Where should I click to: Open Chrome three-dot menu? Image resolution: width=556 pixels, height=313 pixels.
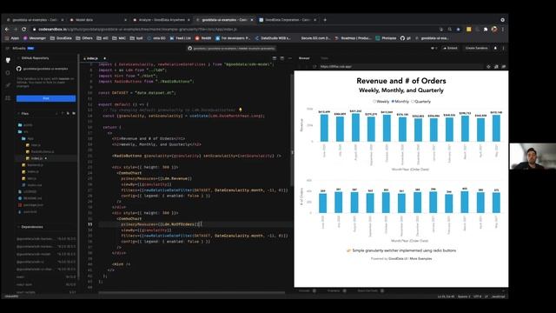click(x=503, y=30)
